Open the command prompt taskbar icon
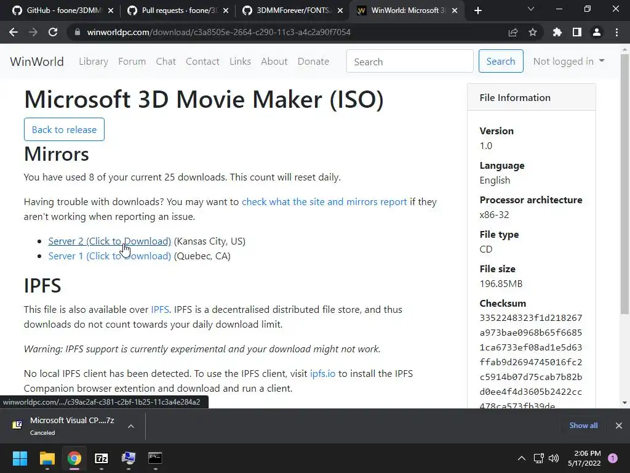The height and width of the screenshot is (473, 630). [155, 458]
